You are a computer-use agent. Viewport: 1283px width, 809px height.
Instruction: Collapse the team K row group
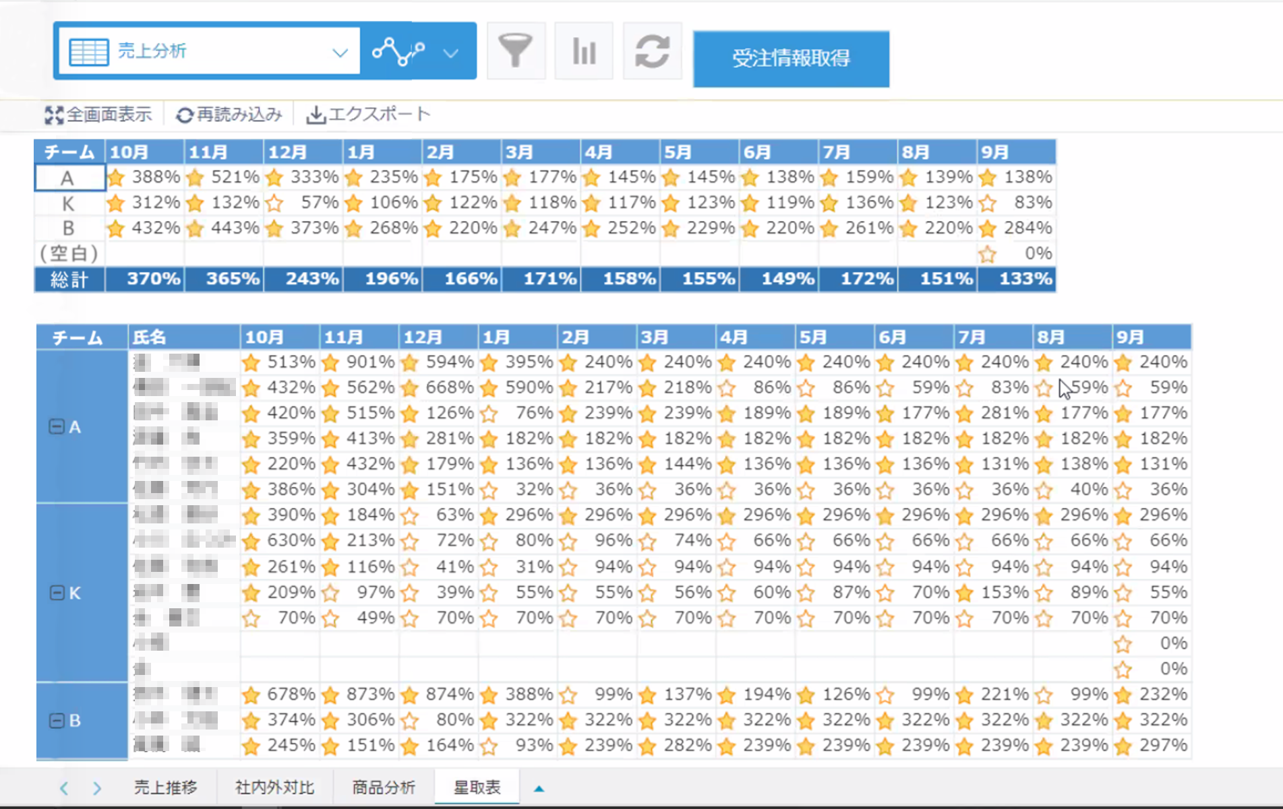57,593
